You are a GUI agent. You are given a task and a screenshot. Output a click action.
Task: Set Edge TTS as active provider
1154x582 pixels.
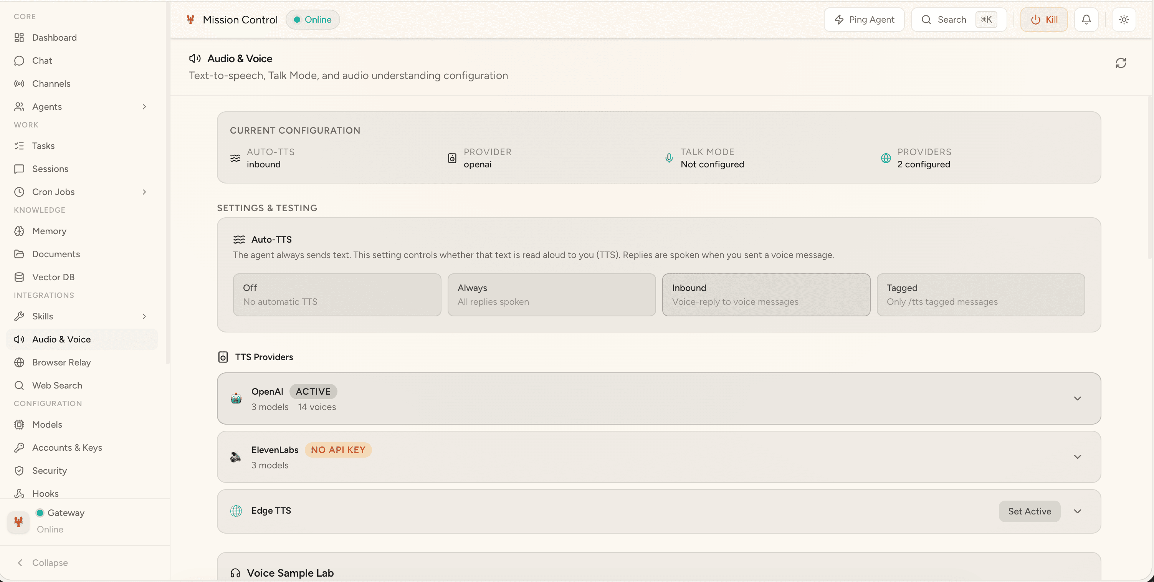(x=1030, y=511)
